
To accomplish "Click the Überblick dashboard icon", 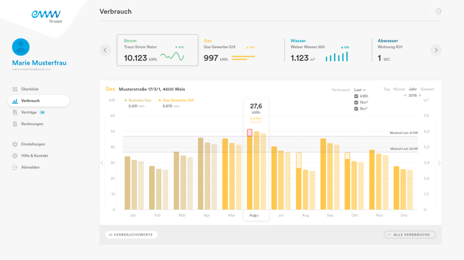I will [x=15, y=89].
